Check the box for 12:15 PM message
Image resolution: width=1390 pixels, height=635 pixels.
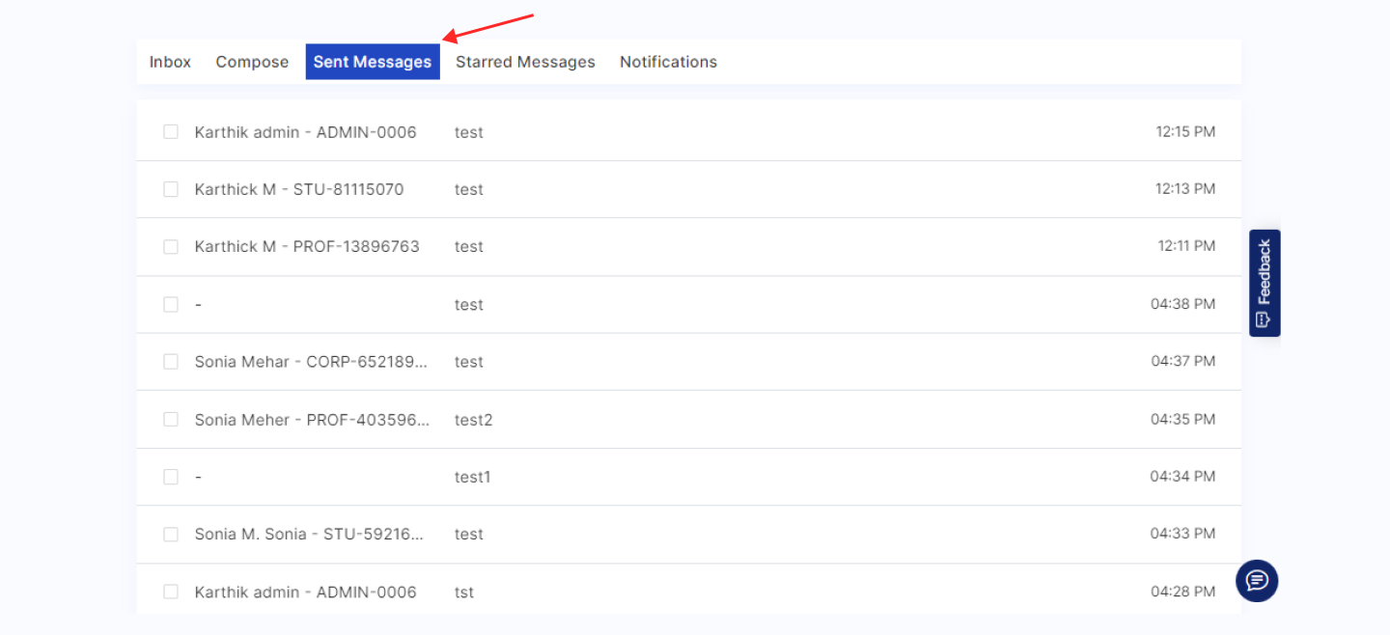[171, 132]
